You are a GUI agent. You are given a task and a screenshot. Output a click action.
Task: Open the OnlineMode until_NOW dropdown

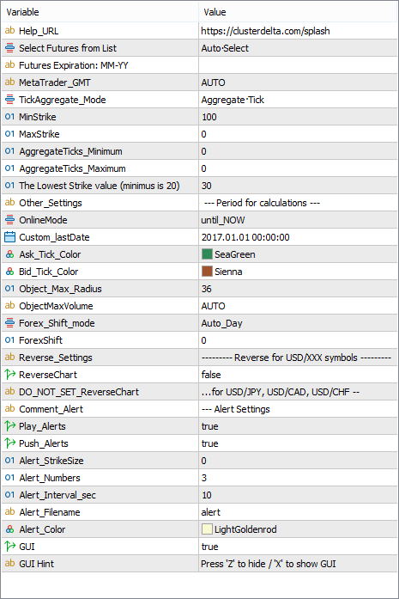tap(298, 220)
